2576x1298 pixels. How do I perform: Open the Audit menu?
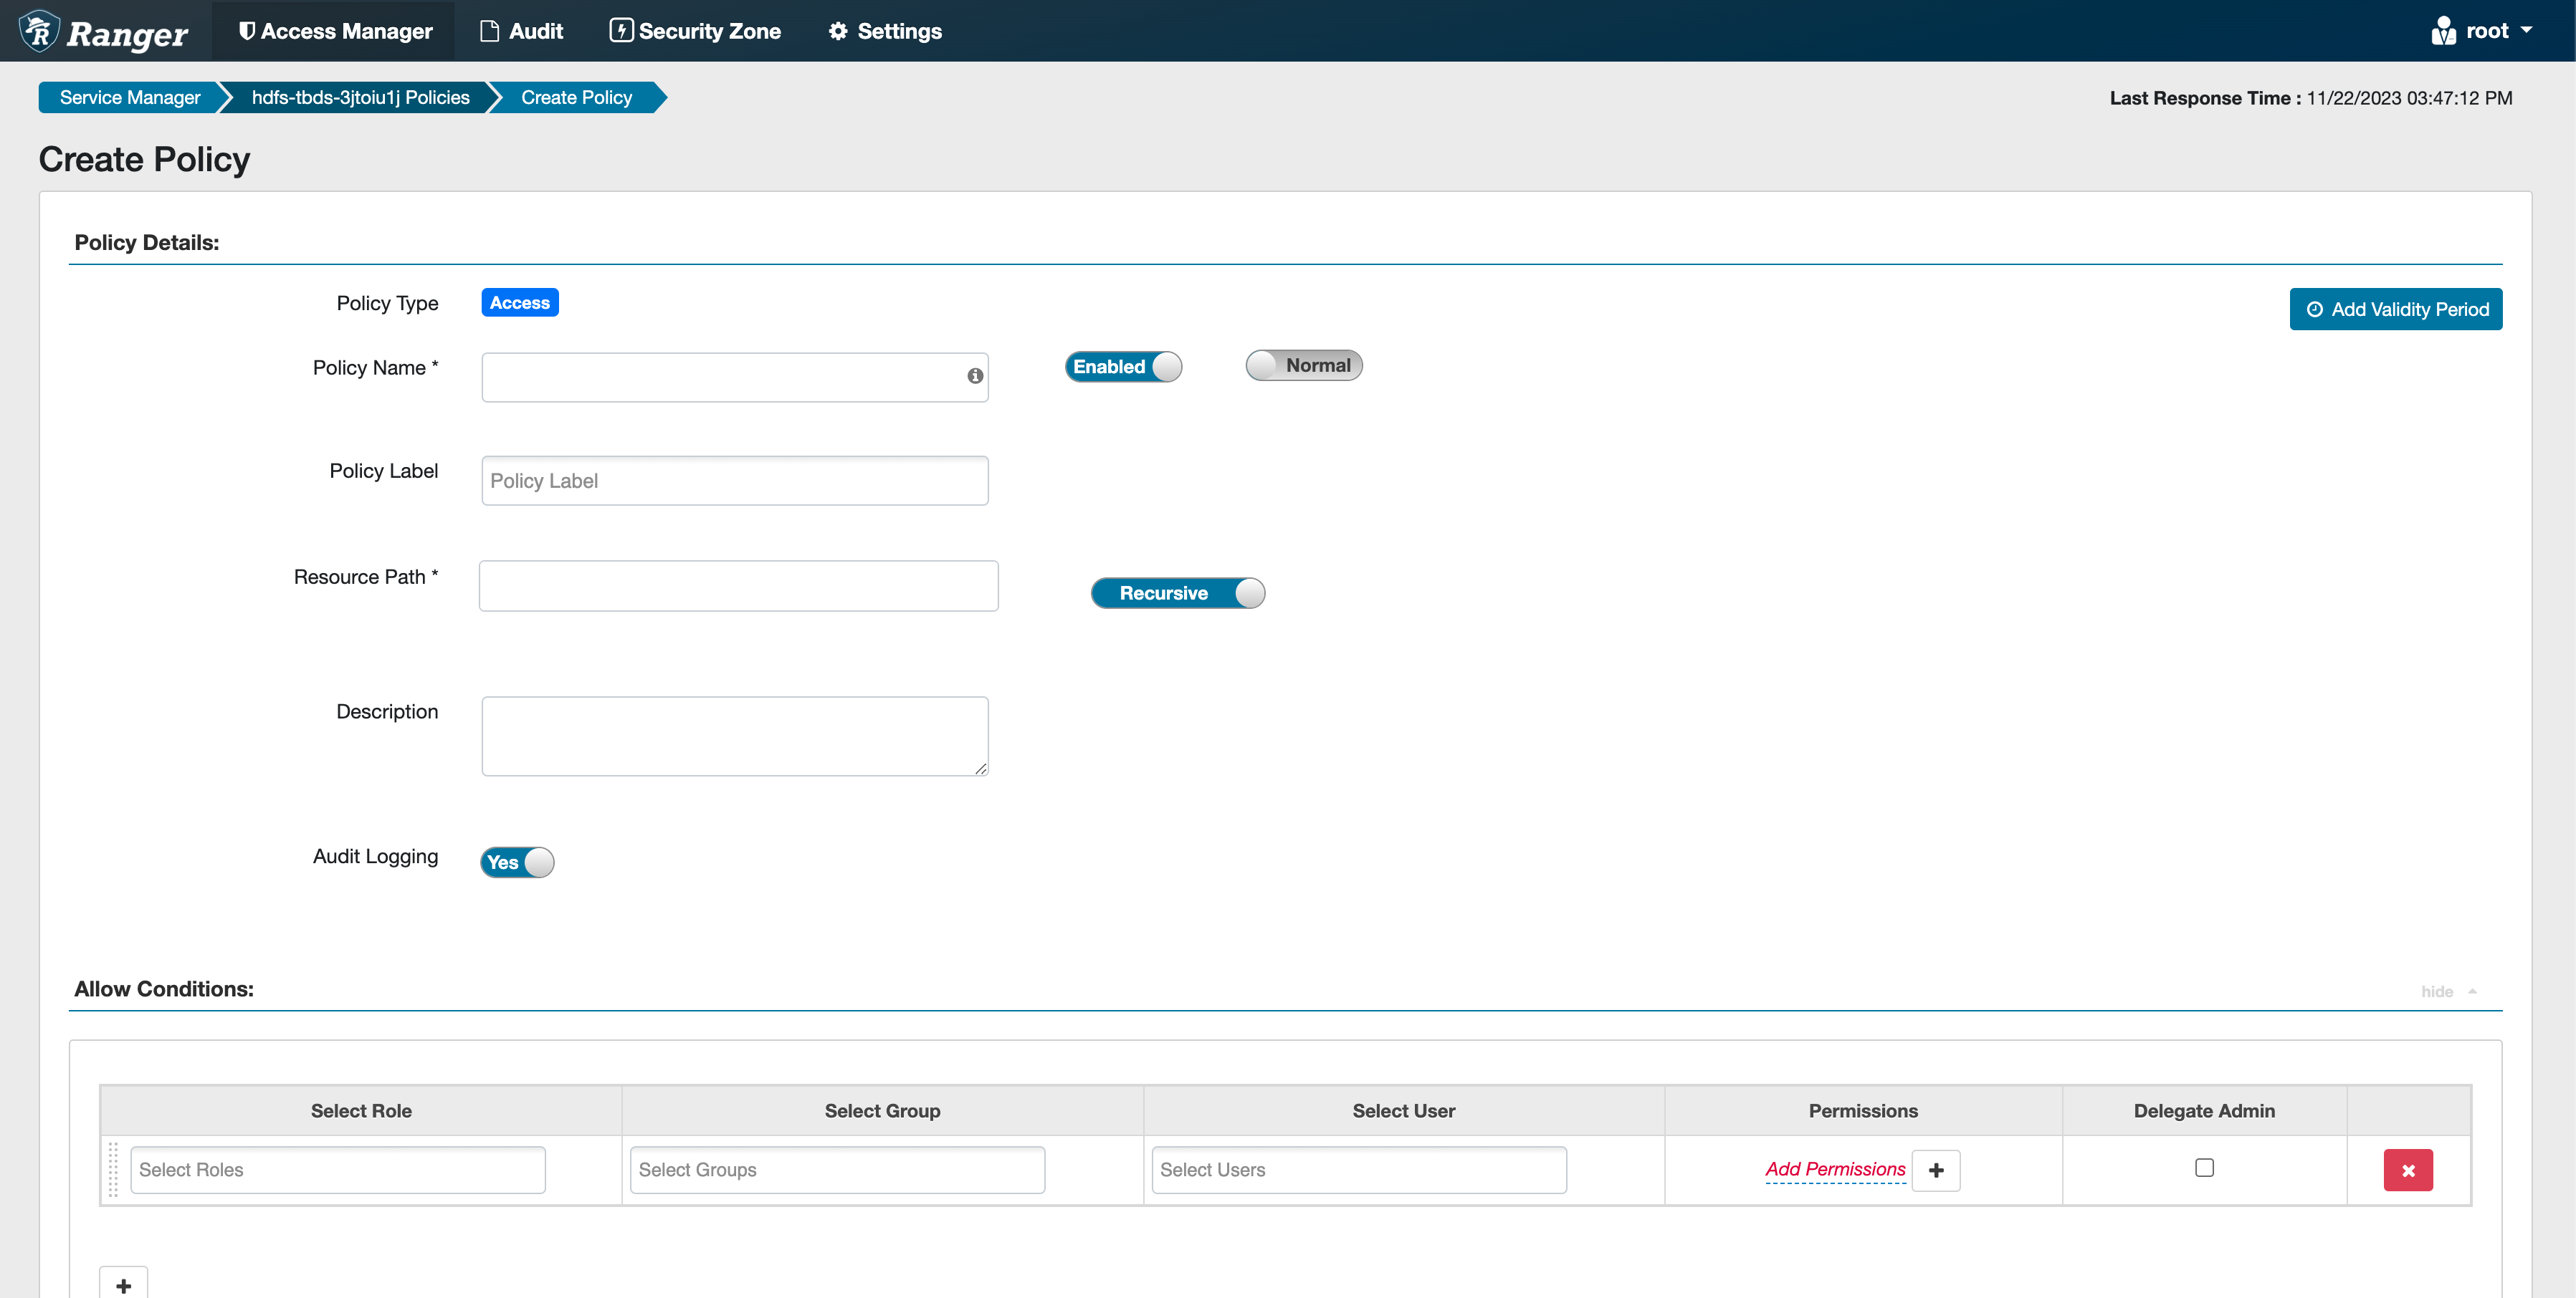[522, 31]
